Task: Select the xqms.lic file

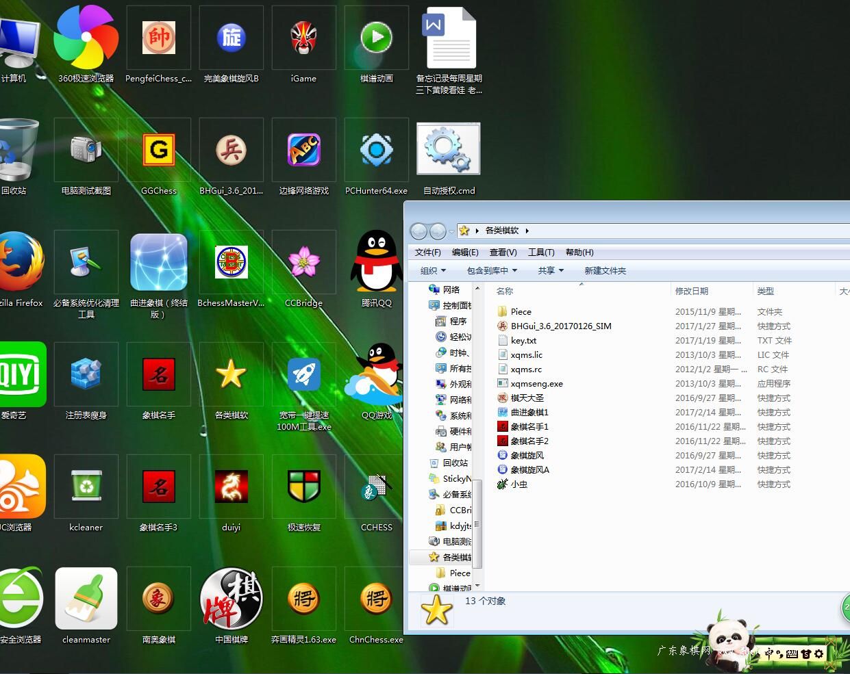Action: [x=519, y=354]
